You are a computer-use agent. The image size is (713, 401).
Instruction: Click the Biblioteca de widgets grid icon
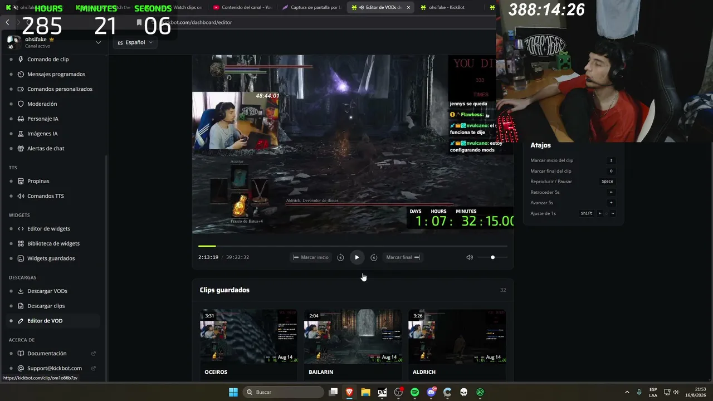coord(21,243)
